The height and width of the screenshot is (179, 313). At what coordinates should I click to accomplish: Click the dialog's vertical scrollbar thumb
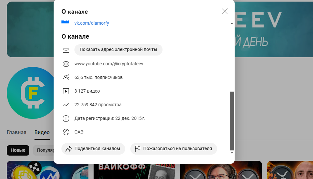(x=232, y=121)
